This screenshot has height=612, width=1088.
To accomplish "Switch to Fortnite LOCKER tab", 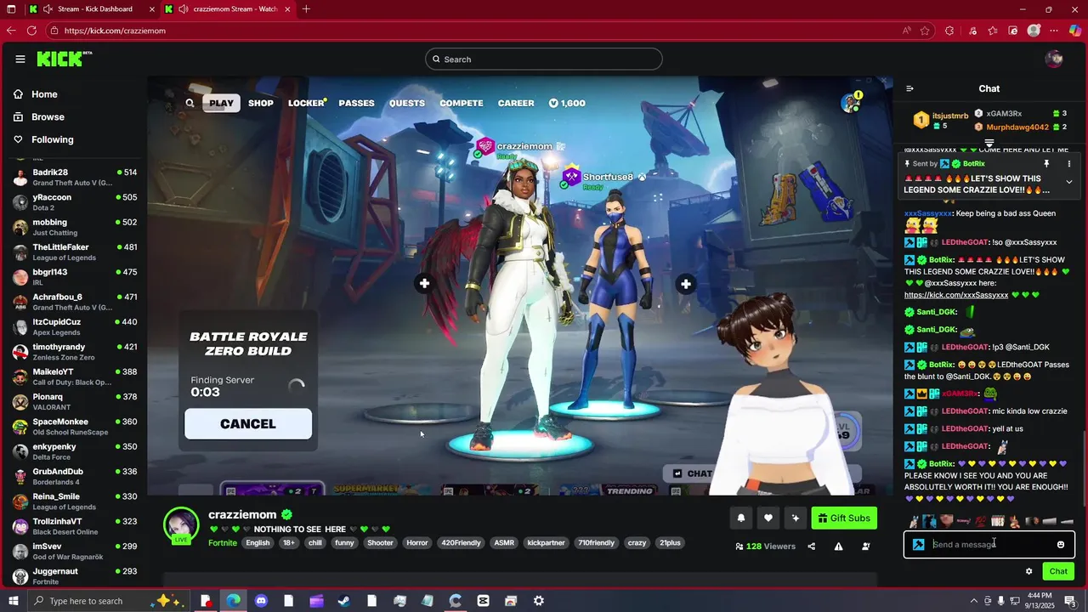I will pos(307,103).
